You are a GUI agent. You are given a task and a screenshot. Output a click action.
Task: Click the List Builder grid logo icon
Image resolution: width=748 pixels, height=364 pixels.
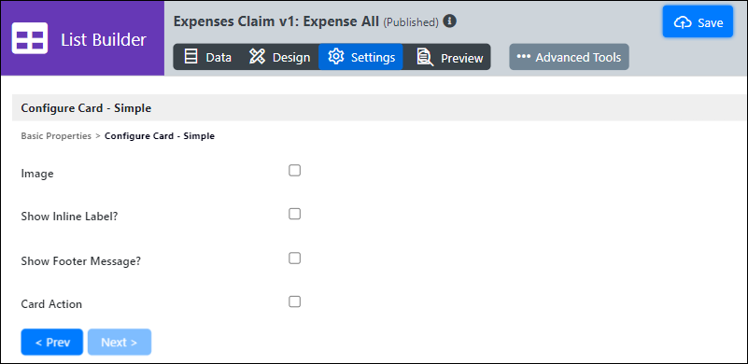pyautogui.click(x=30, y=38)
